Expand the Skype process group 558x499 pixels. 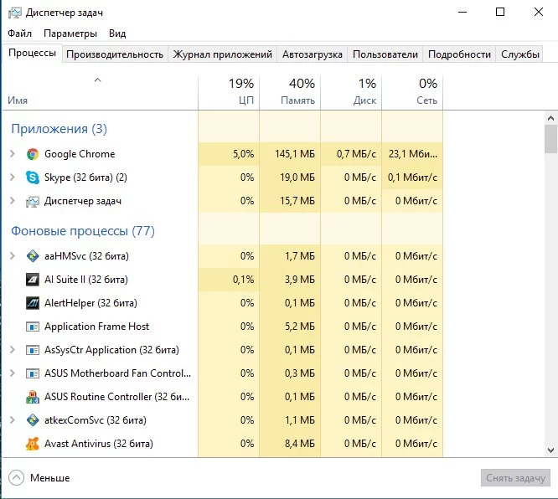[12, 177]
